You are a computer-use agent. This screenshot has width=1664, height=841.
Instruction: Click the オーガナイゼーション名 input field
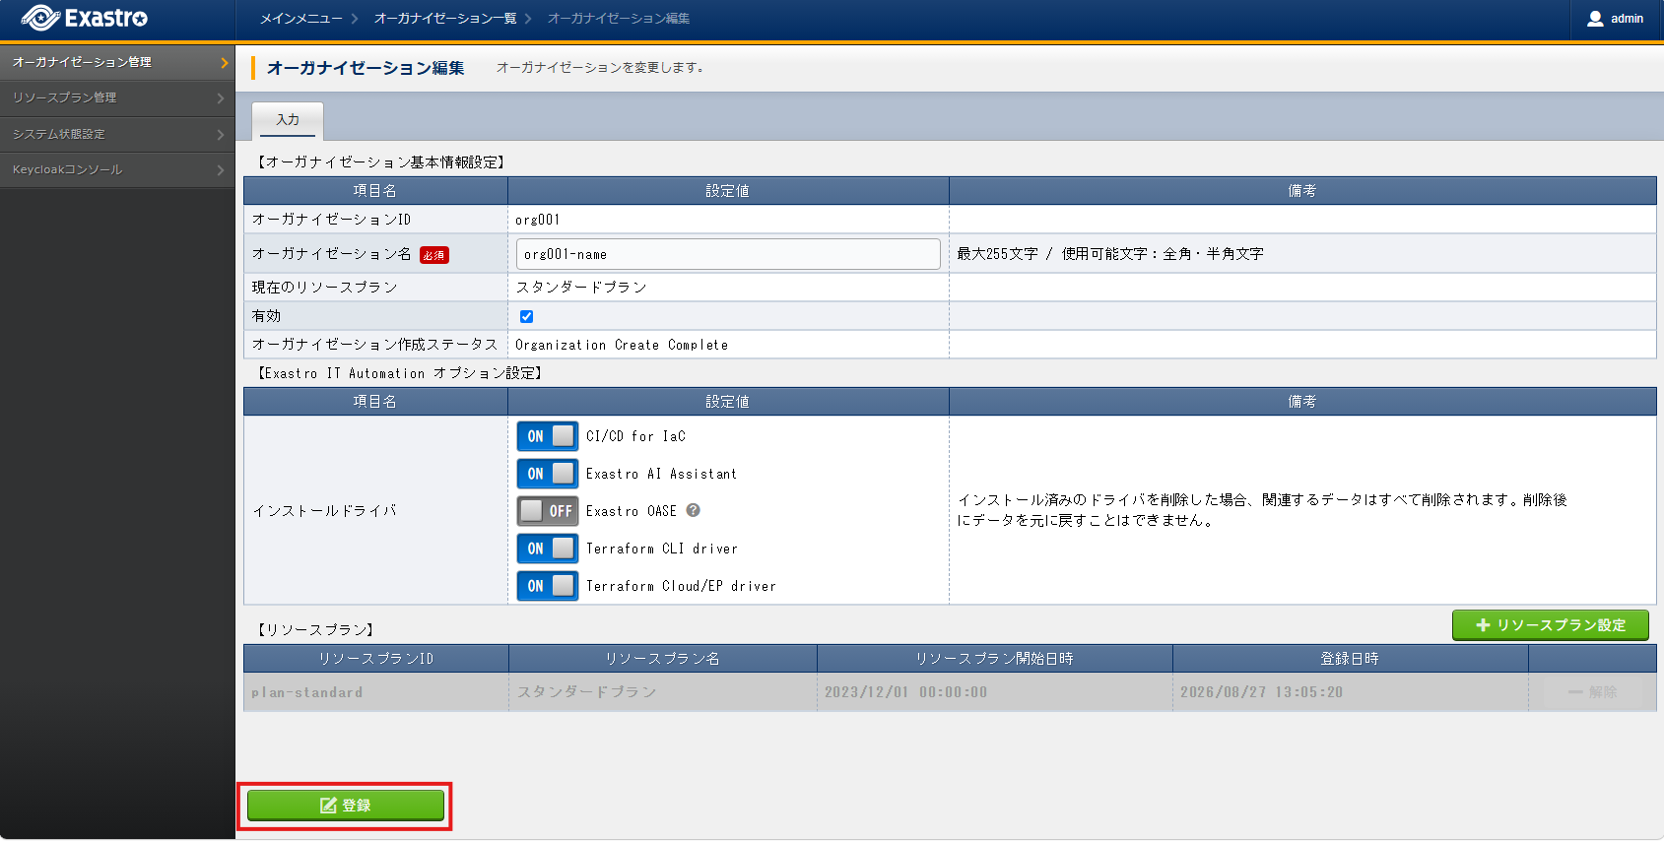coord(728,254)
